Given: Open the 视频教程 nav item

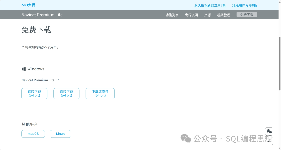Looking at the screenshot, I should click(x=223, y=15).
